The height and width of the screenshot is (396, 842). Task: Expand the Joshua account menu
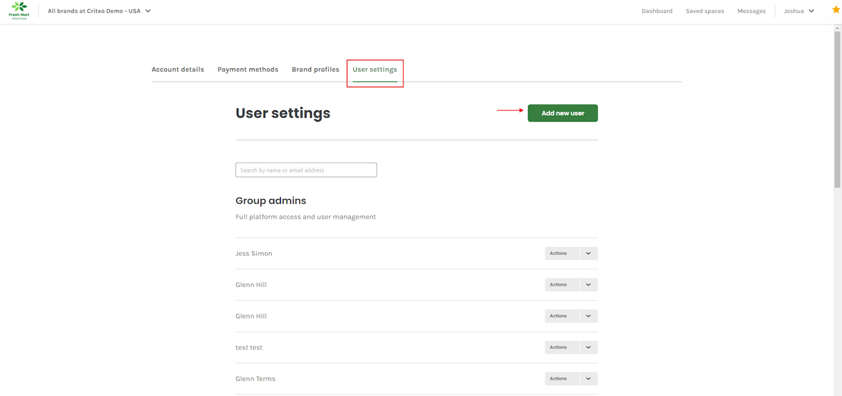(x=799, y=11)
